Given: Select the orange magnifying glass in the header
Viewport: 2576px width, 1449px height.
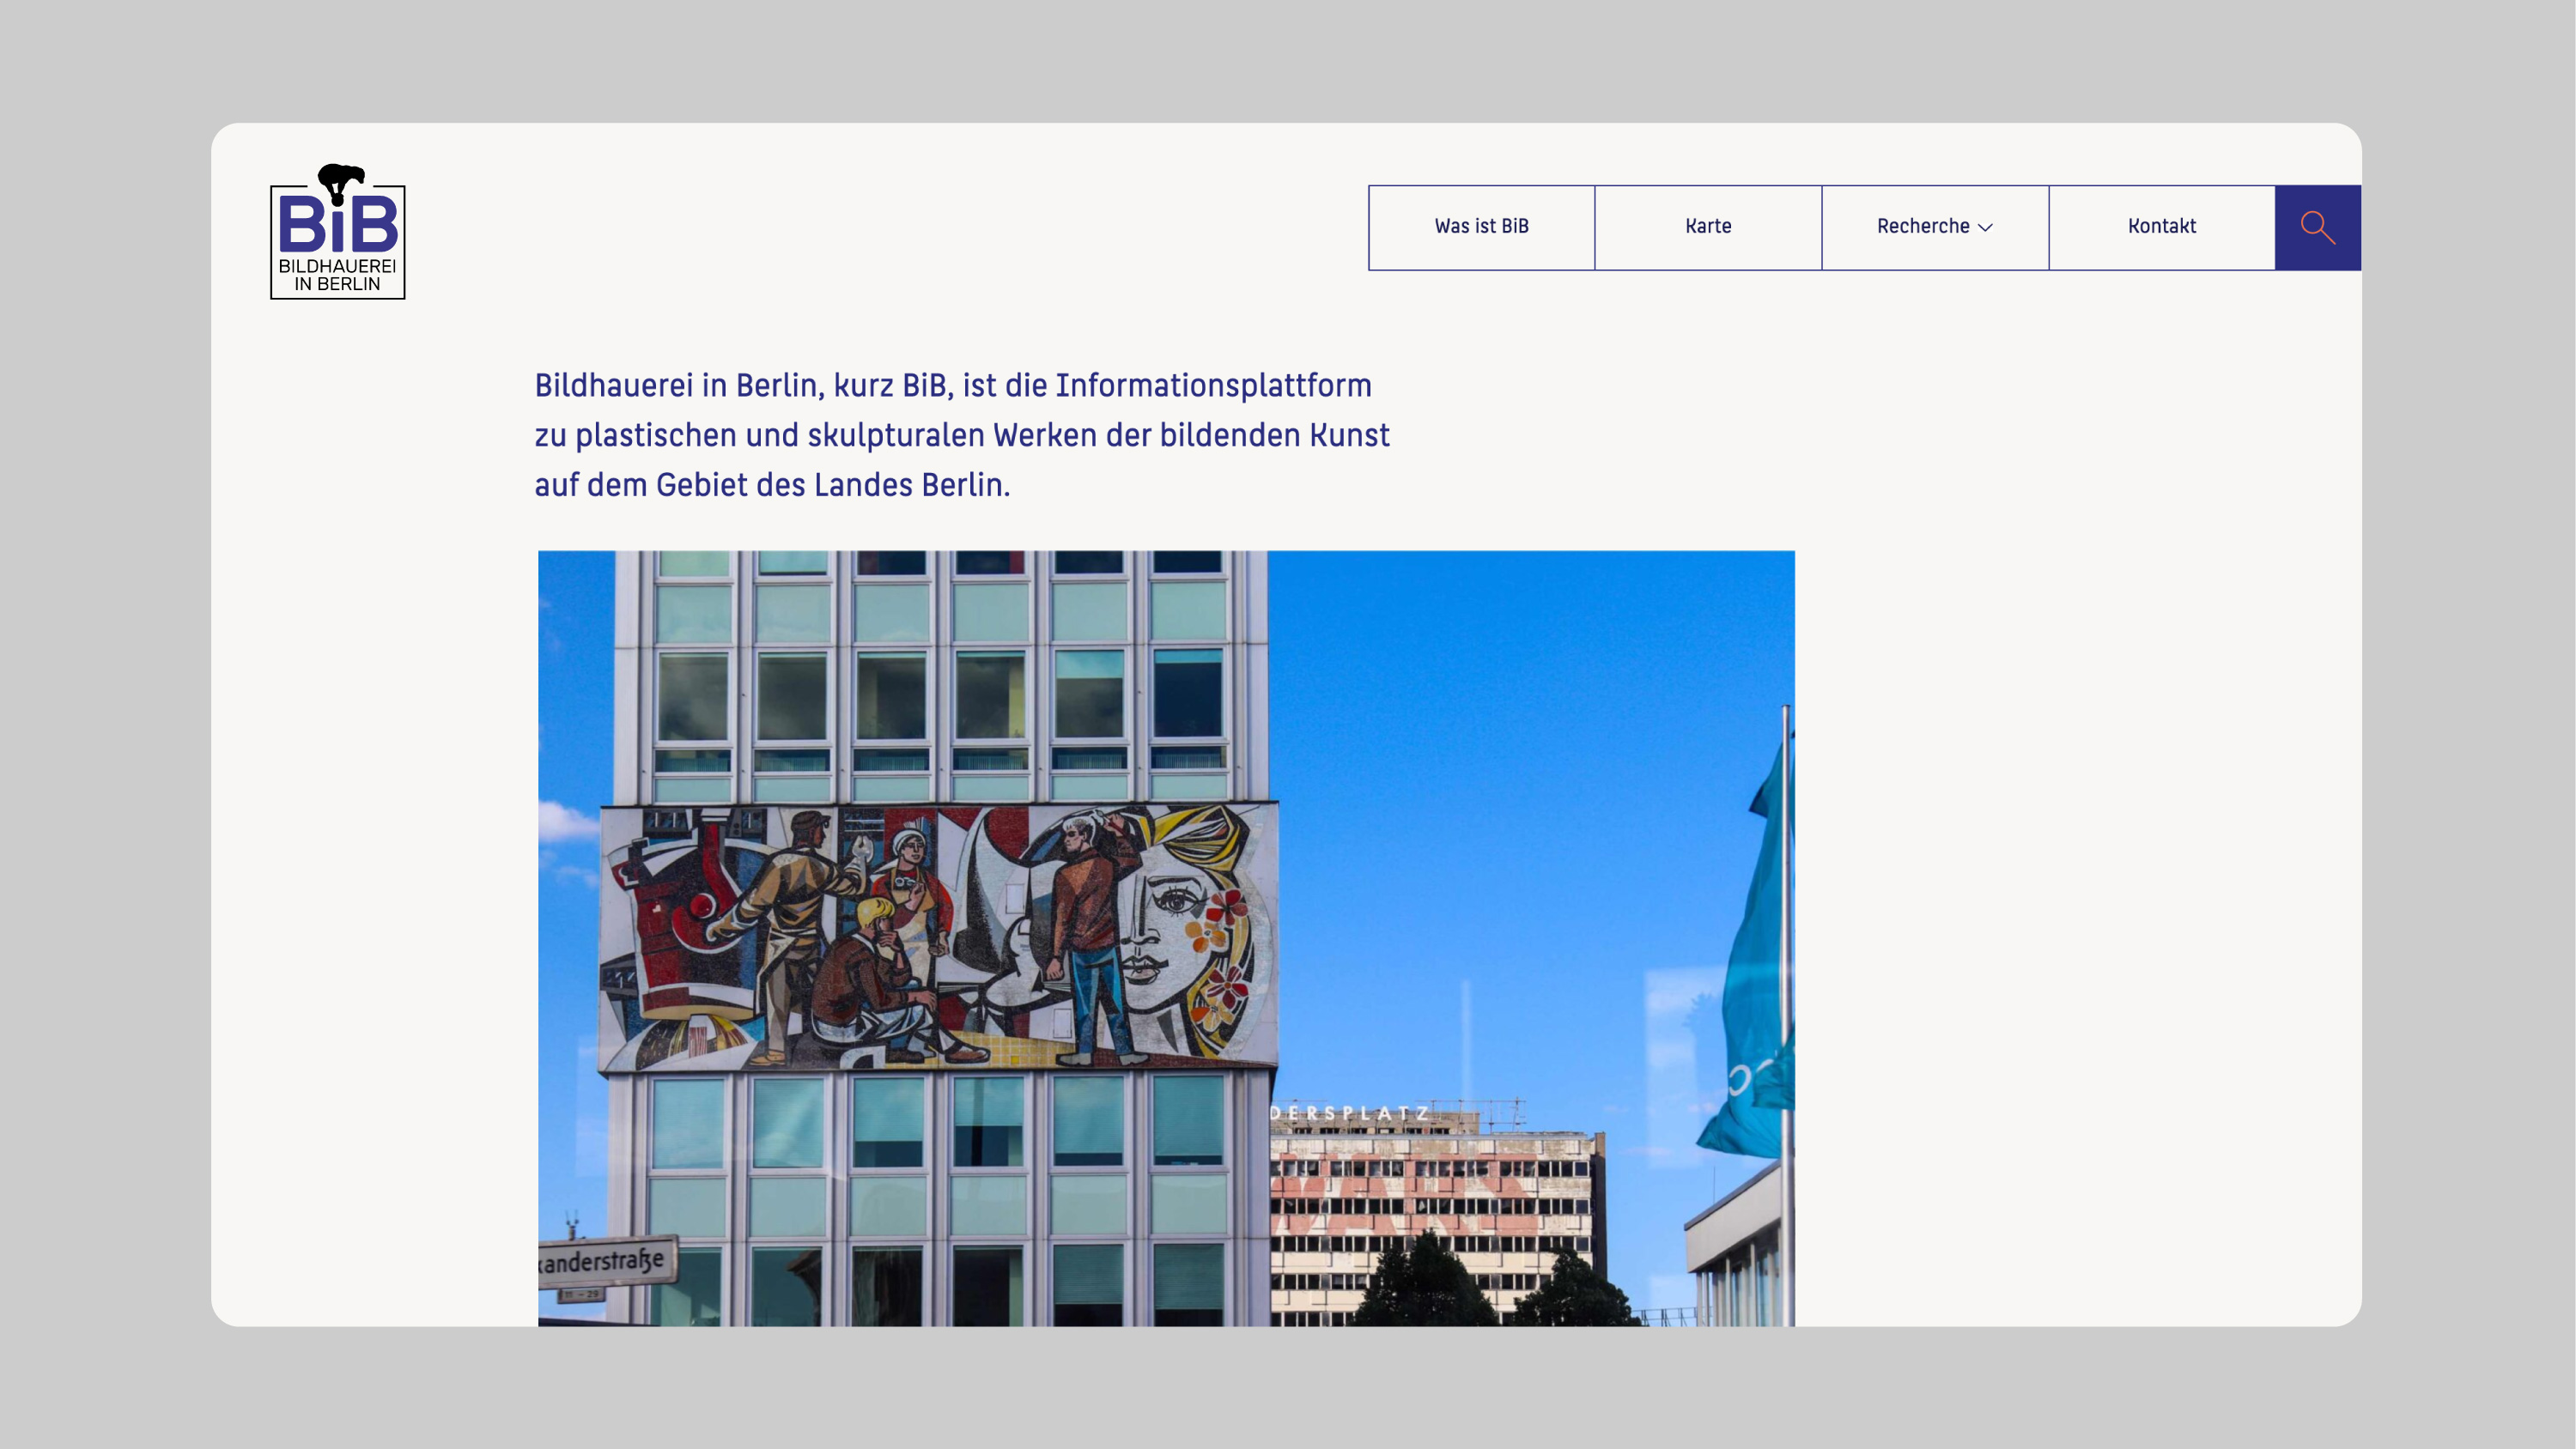Looking at the screenshot, I should point(2318,228).
